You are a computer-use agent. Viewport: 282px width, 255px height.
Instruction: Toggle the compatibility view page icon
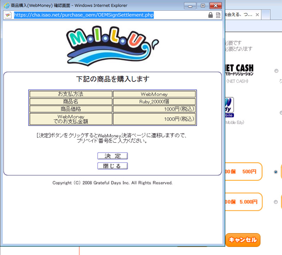tap(218, 15)
